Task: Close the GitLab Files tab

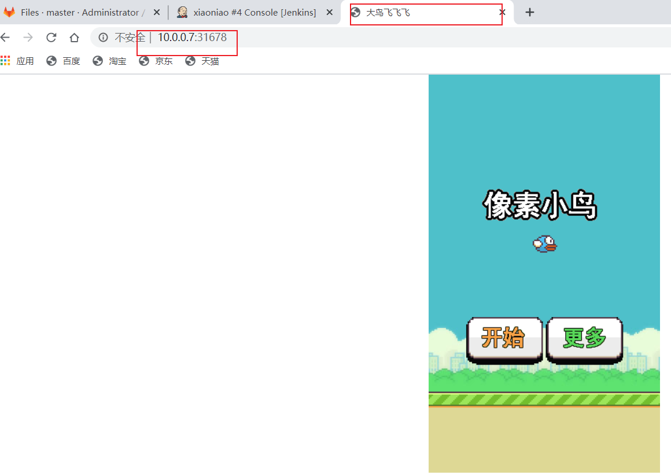Action: [x=156, y=12]
